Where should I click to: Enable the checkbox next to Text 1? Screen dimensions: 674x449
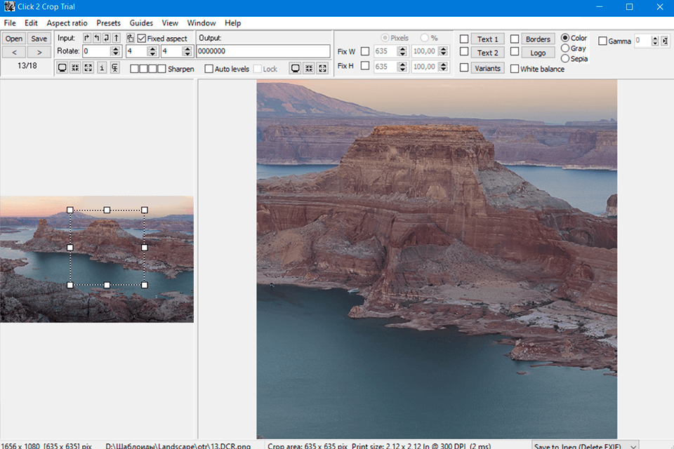point(464,39)
